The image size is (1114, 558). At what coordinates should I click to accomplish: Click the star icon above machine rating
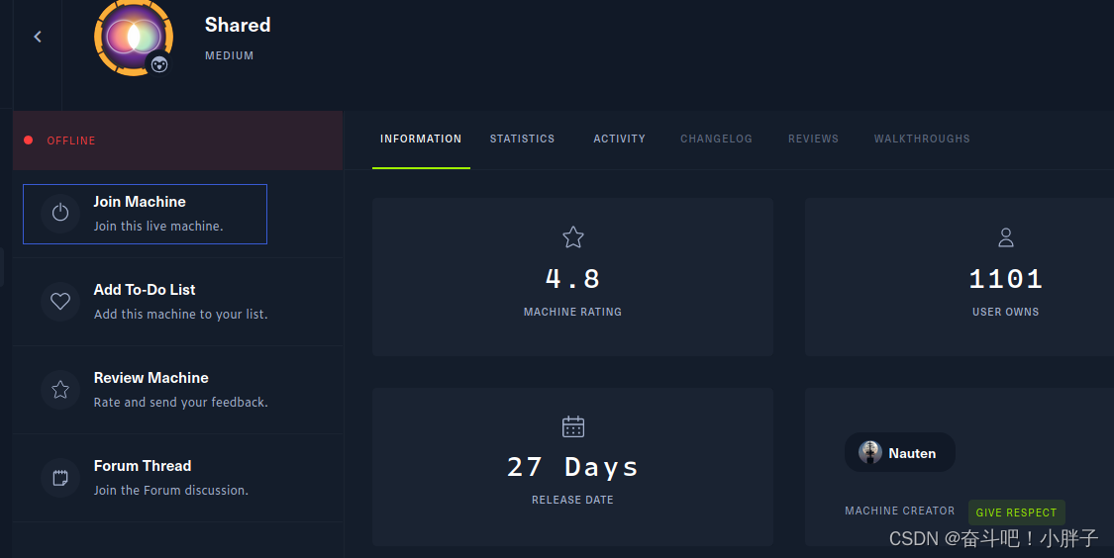click(x=572, y=237)
